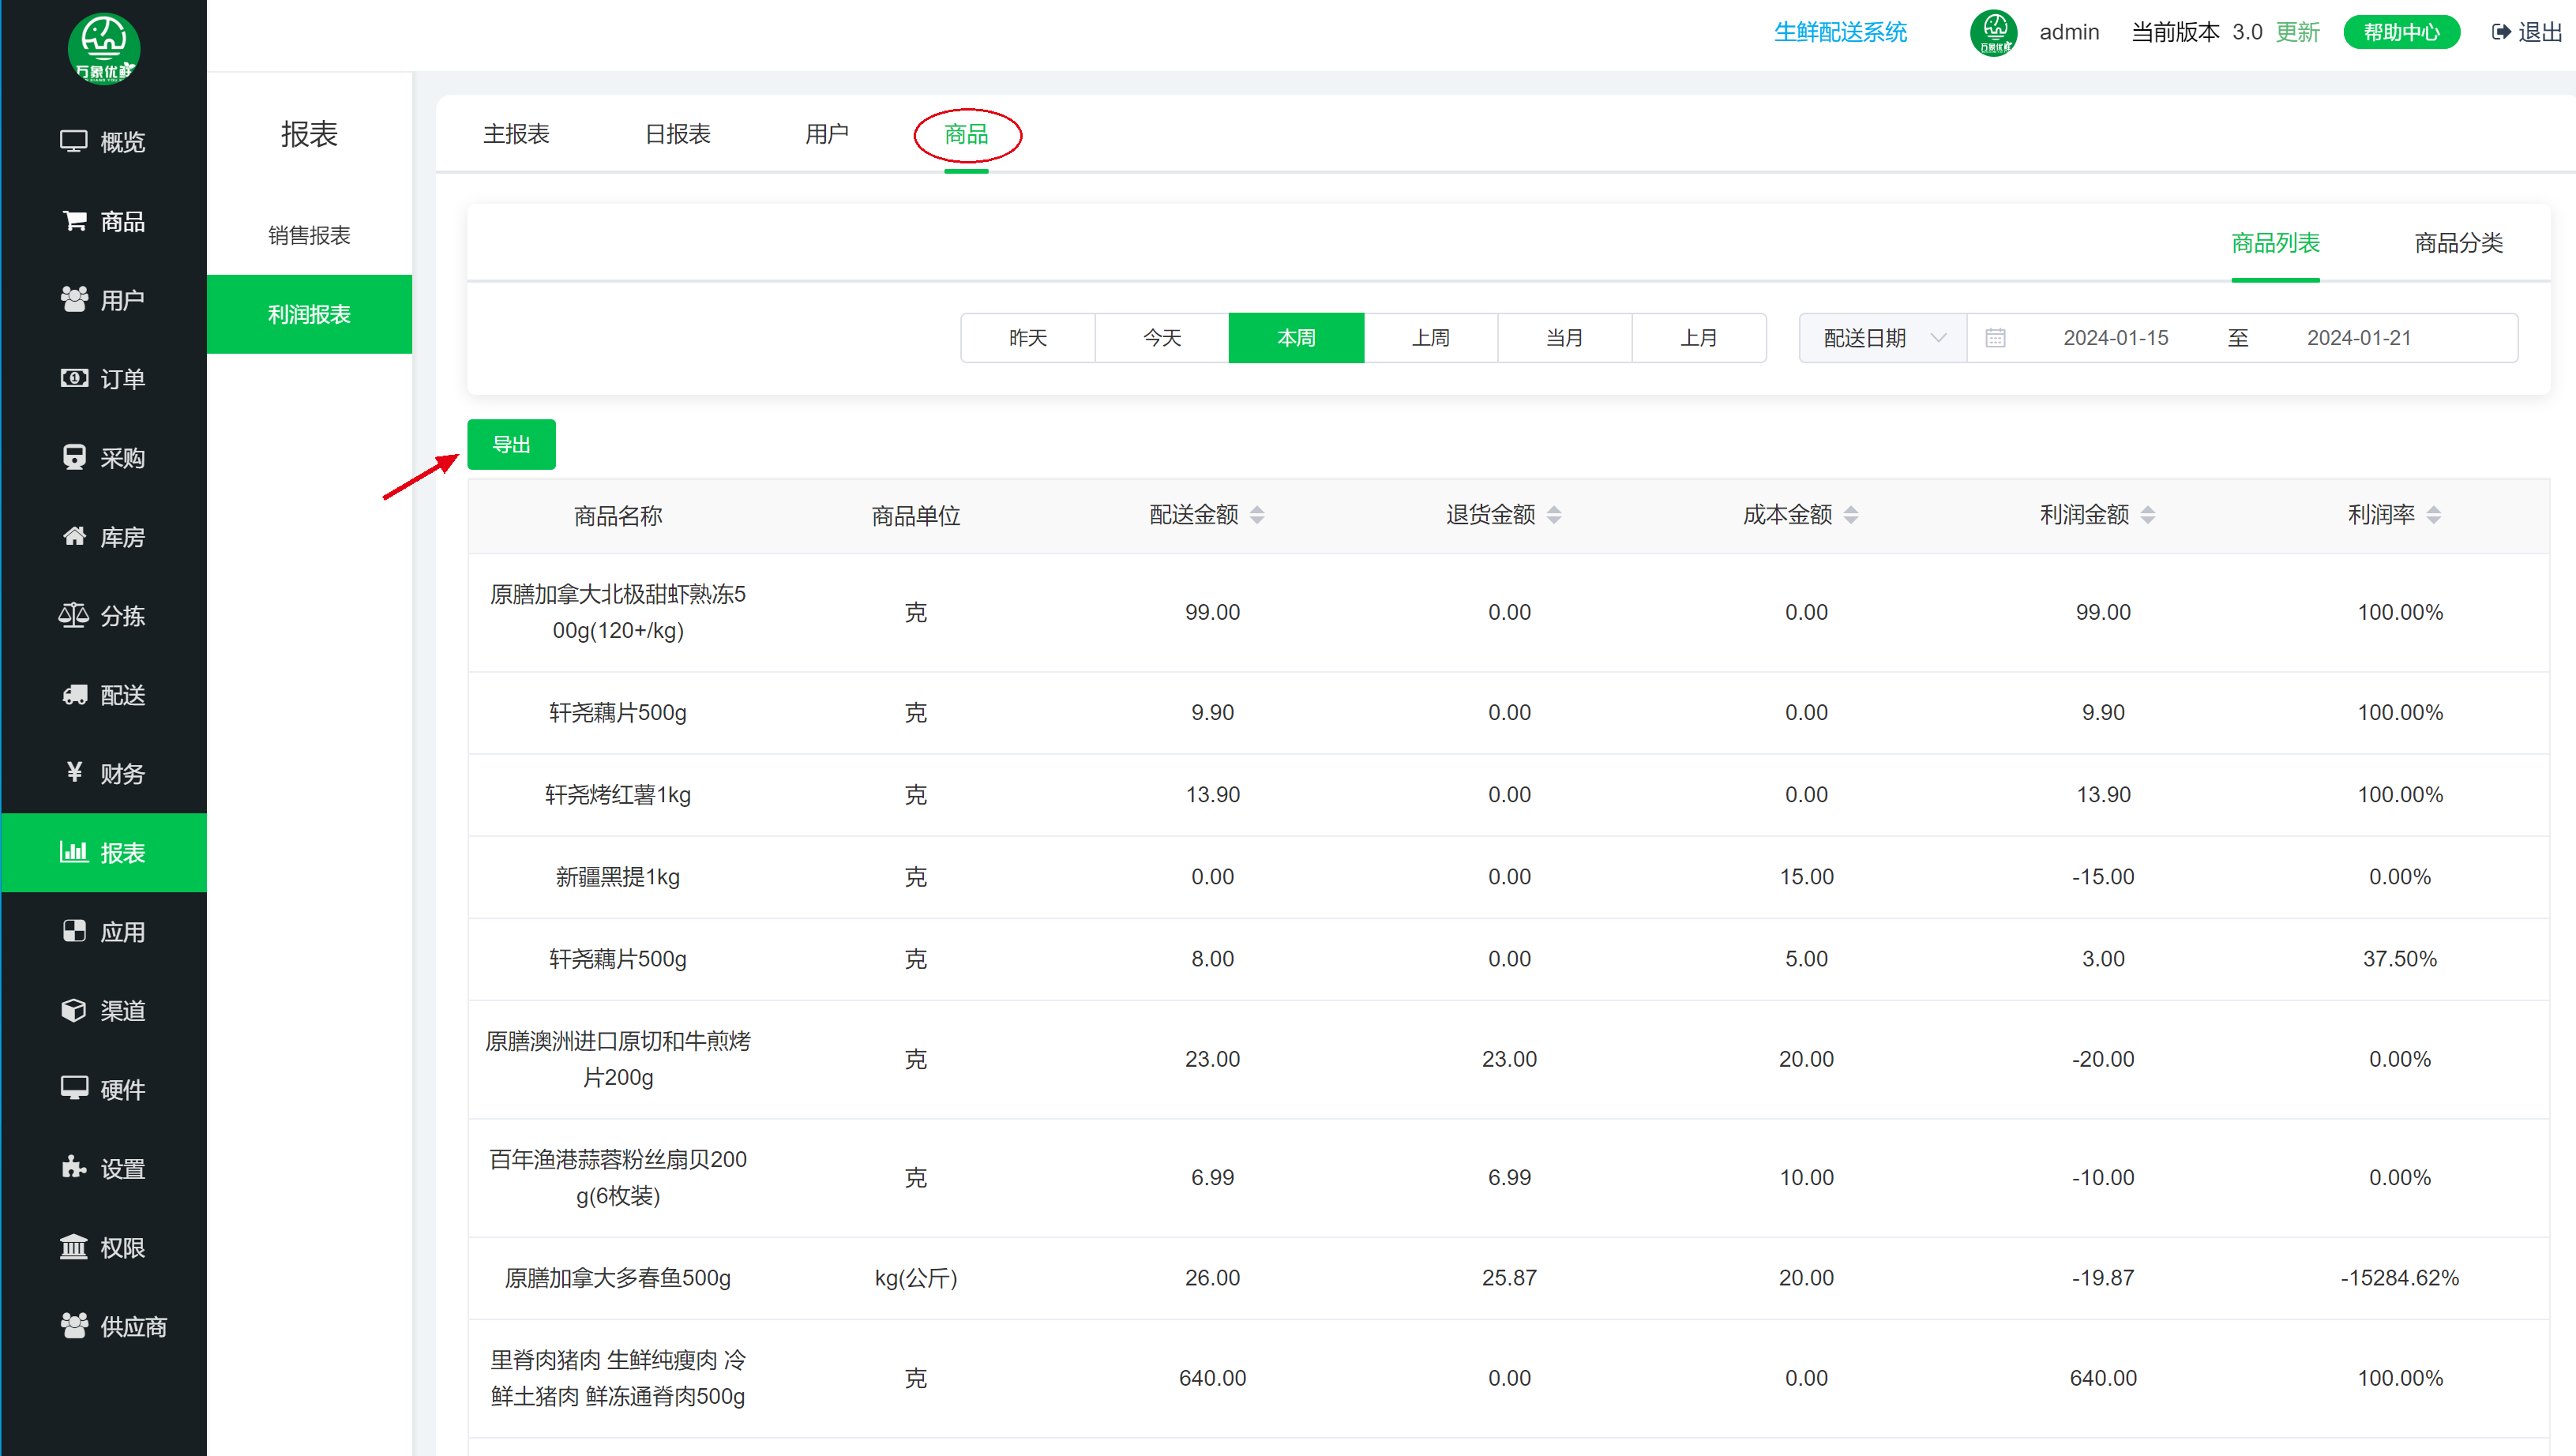Click the calendar icon in date range
The width and height of the screenshot is (2576, 1456).
click(1995, 338)
